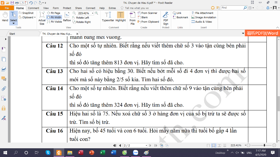Expand the Select tool options arrow
Image resolution: width=280 pixels, height=157 pixels.
pyautogui.click(x=13, y=23)
